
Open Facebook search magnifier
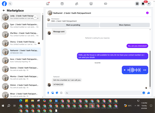[10, 4]
